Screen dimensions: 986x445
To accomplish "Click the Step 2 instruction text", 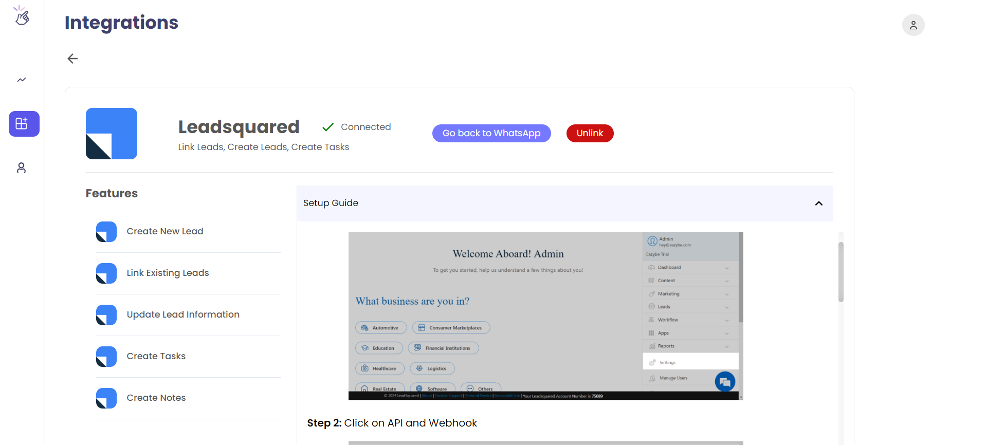I will pos(392,423).
